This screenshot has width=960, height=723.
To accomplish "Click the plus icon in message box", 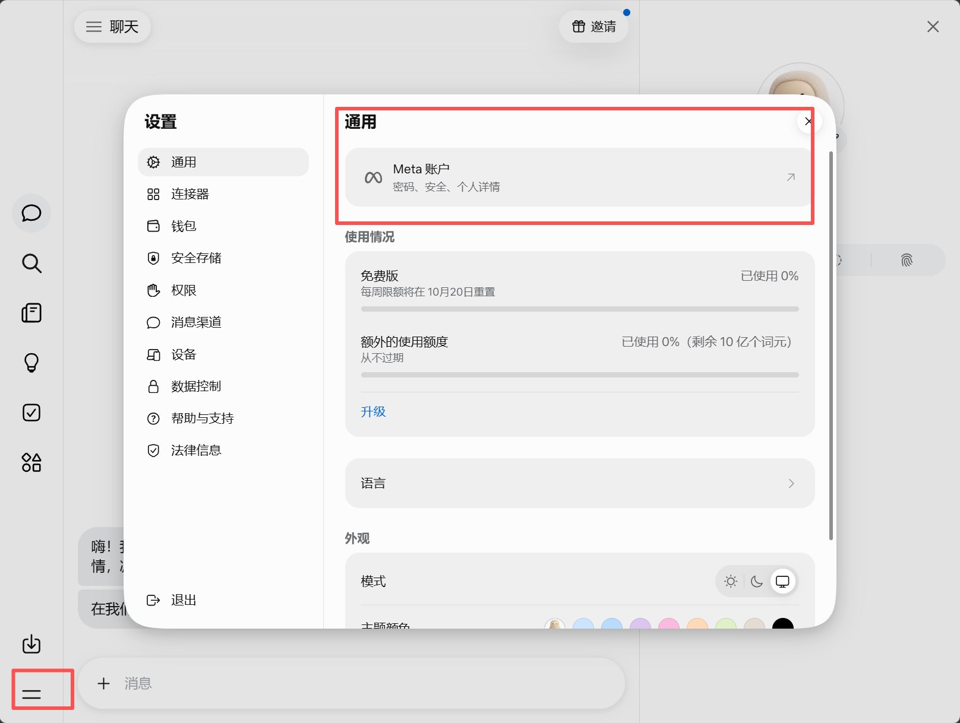I will point(103,684).
